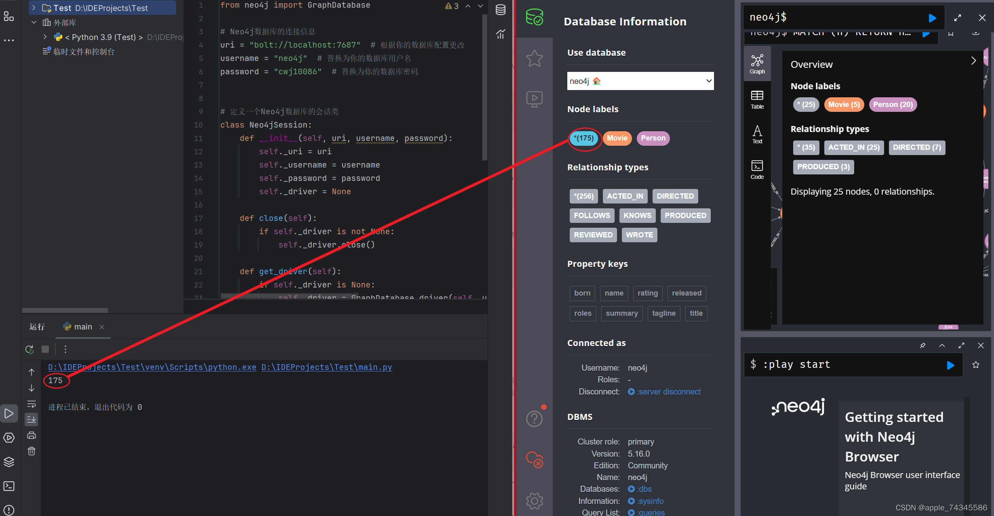994x516 pixels.
Task: Open the Neo4j Favorites star sidebar icon
Action: click(x=534, y=59)
